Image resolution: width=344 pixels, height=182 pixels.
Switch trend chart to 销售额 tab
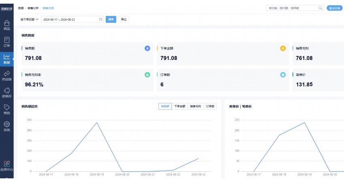pos(165,106)
